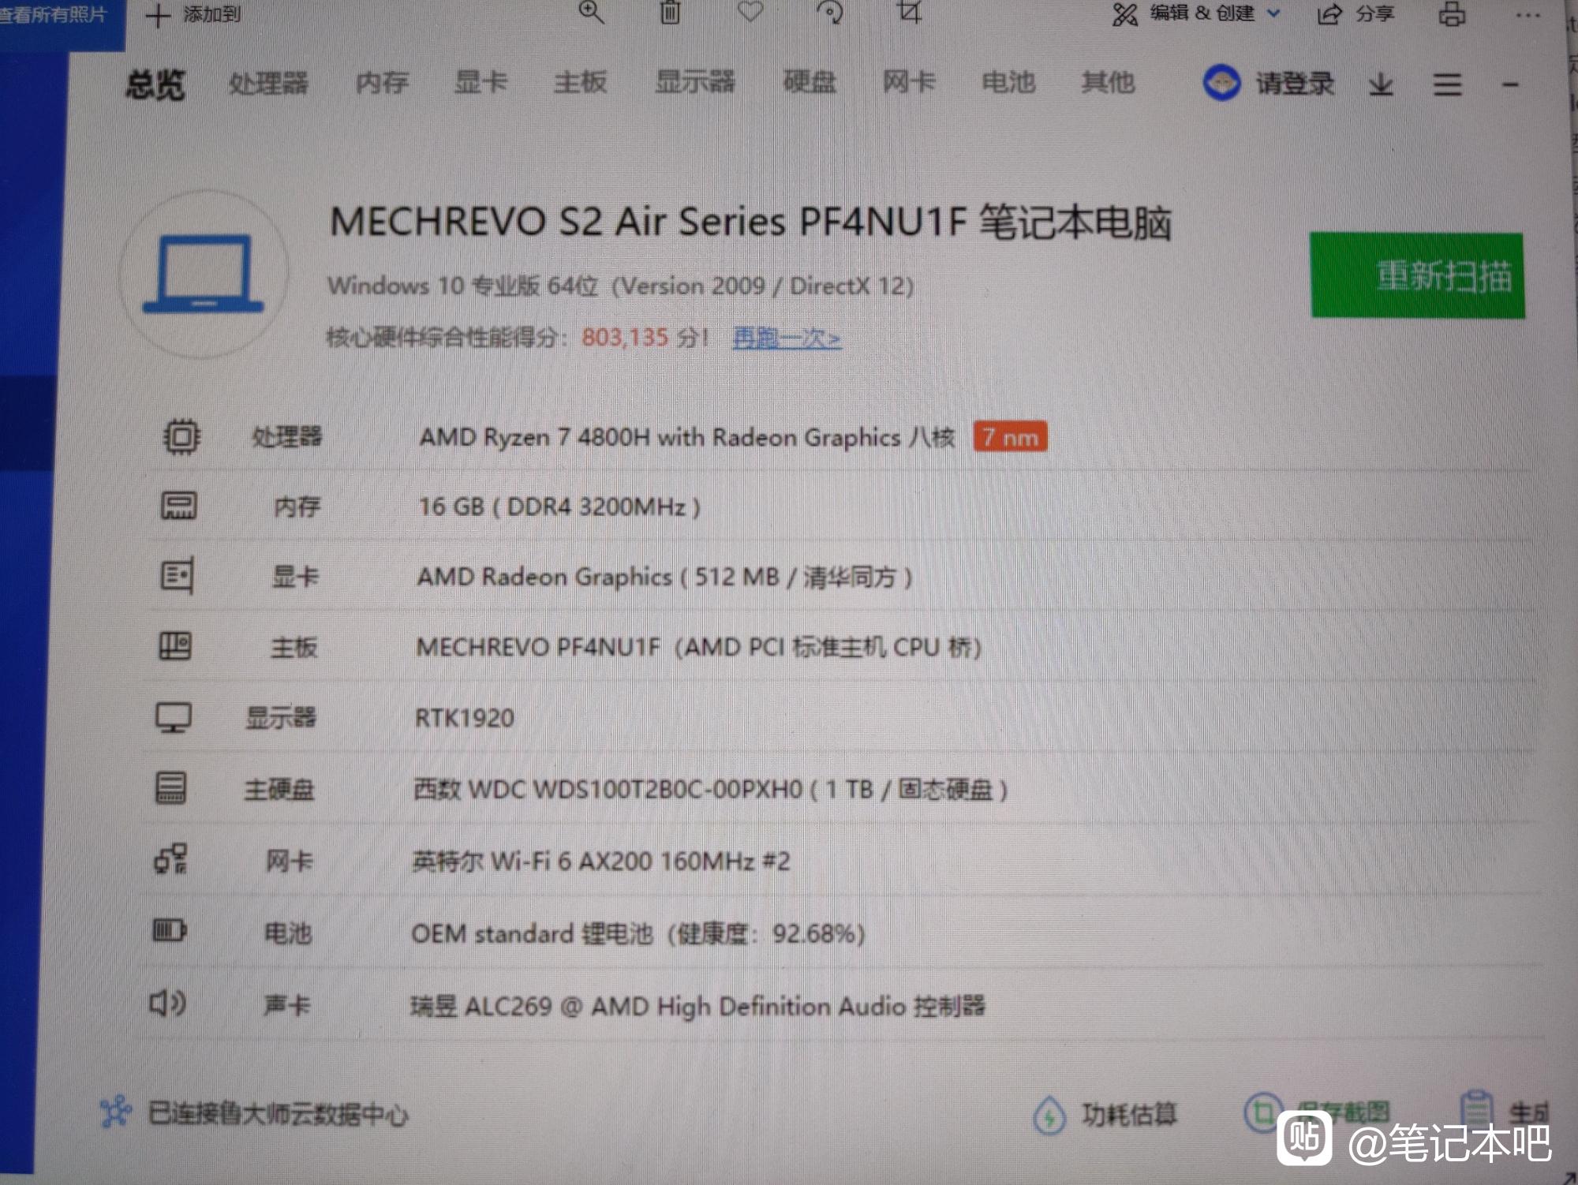1578x1185 pixels.
Task: Click the Photos delete trash icon
Action: tap(670, 12)
